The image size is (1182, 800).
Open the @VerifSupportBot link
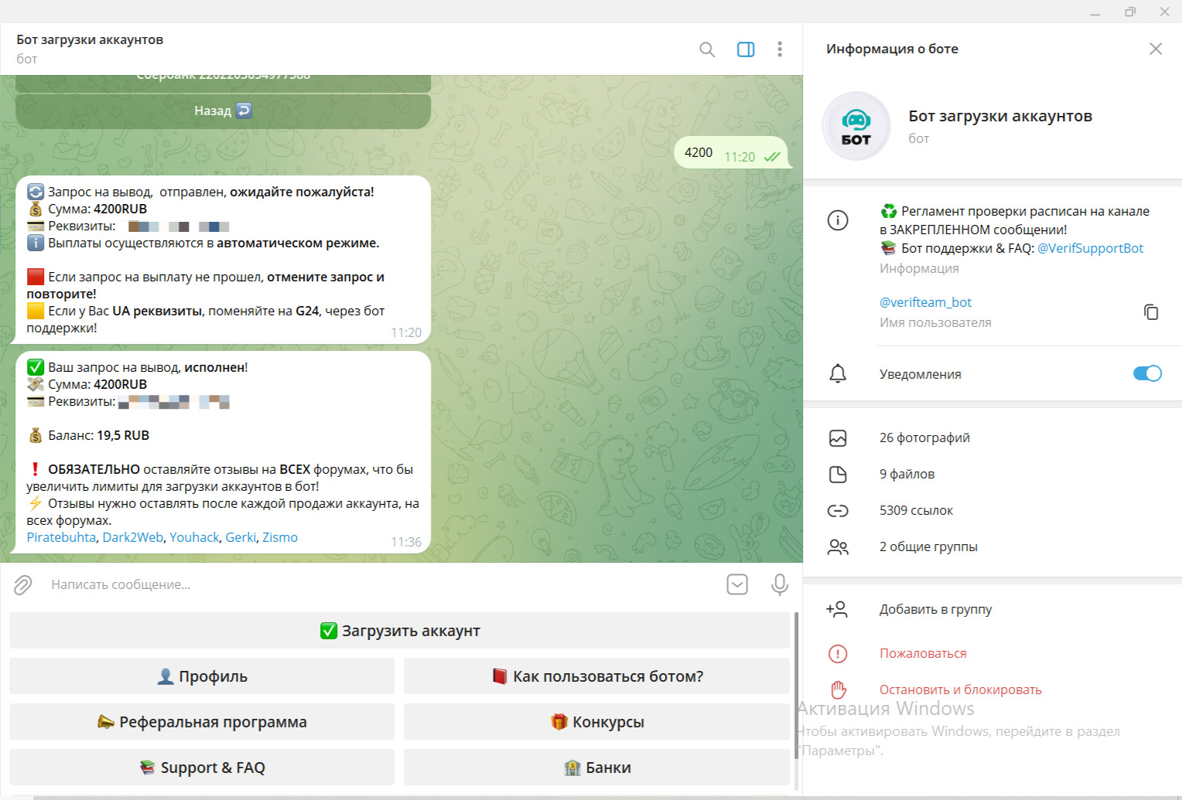click(1090, 249)
